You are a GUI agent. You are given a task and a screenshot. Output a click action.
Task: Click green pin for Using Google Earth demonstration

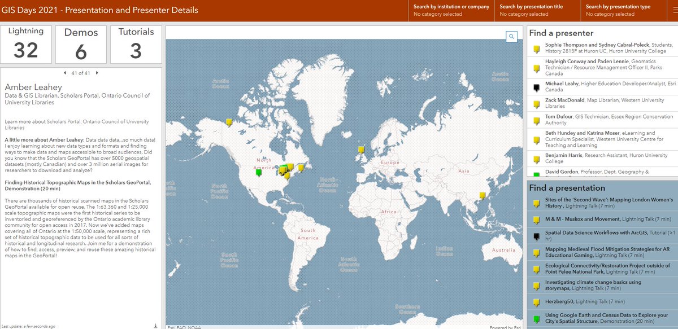coord(537,318)
